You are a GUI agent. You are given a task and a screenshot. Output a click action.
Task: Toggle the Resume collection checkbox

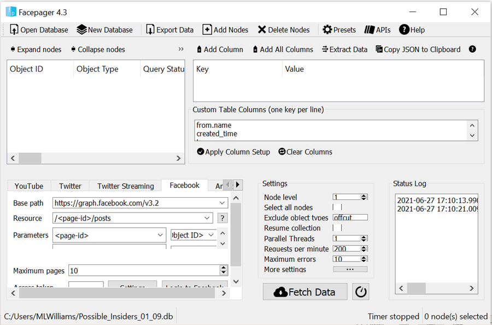pos(337,228)
